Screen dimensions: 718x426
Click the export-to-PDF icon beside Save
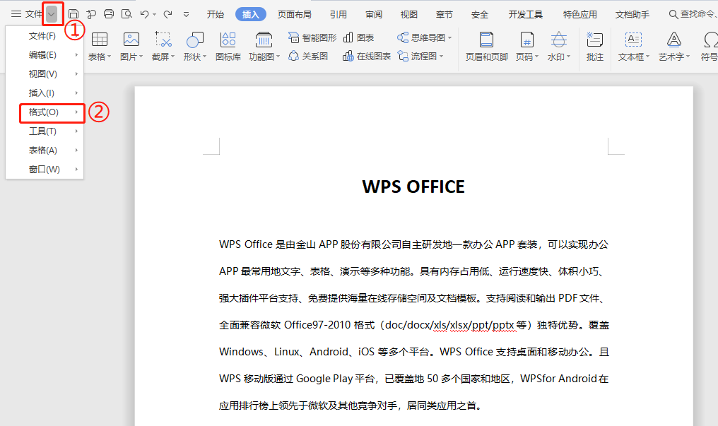(91, 14)
